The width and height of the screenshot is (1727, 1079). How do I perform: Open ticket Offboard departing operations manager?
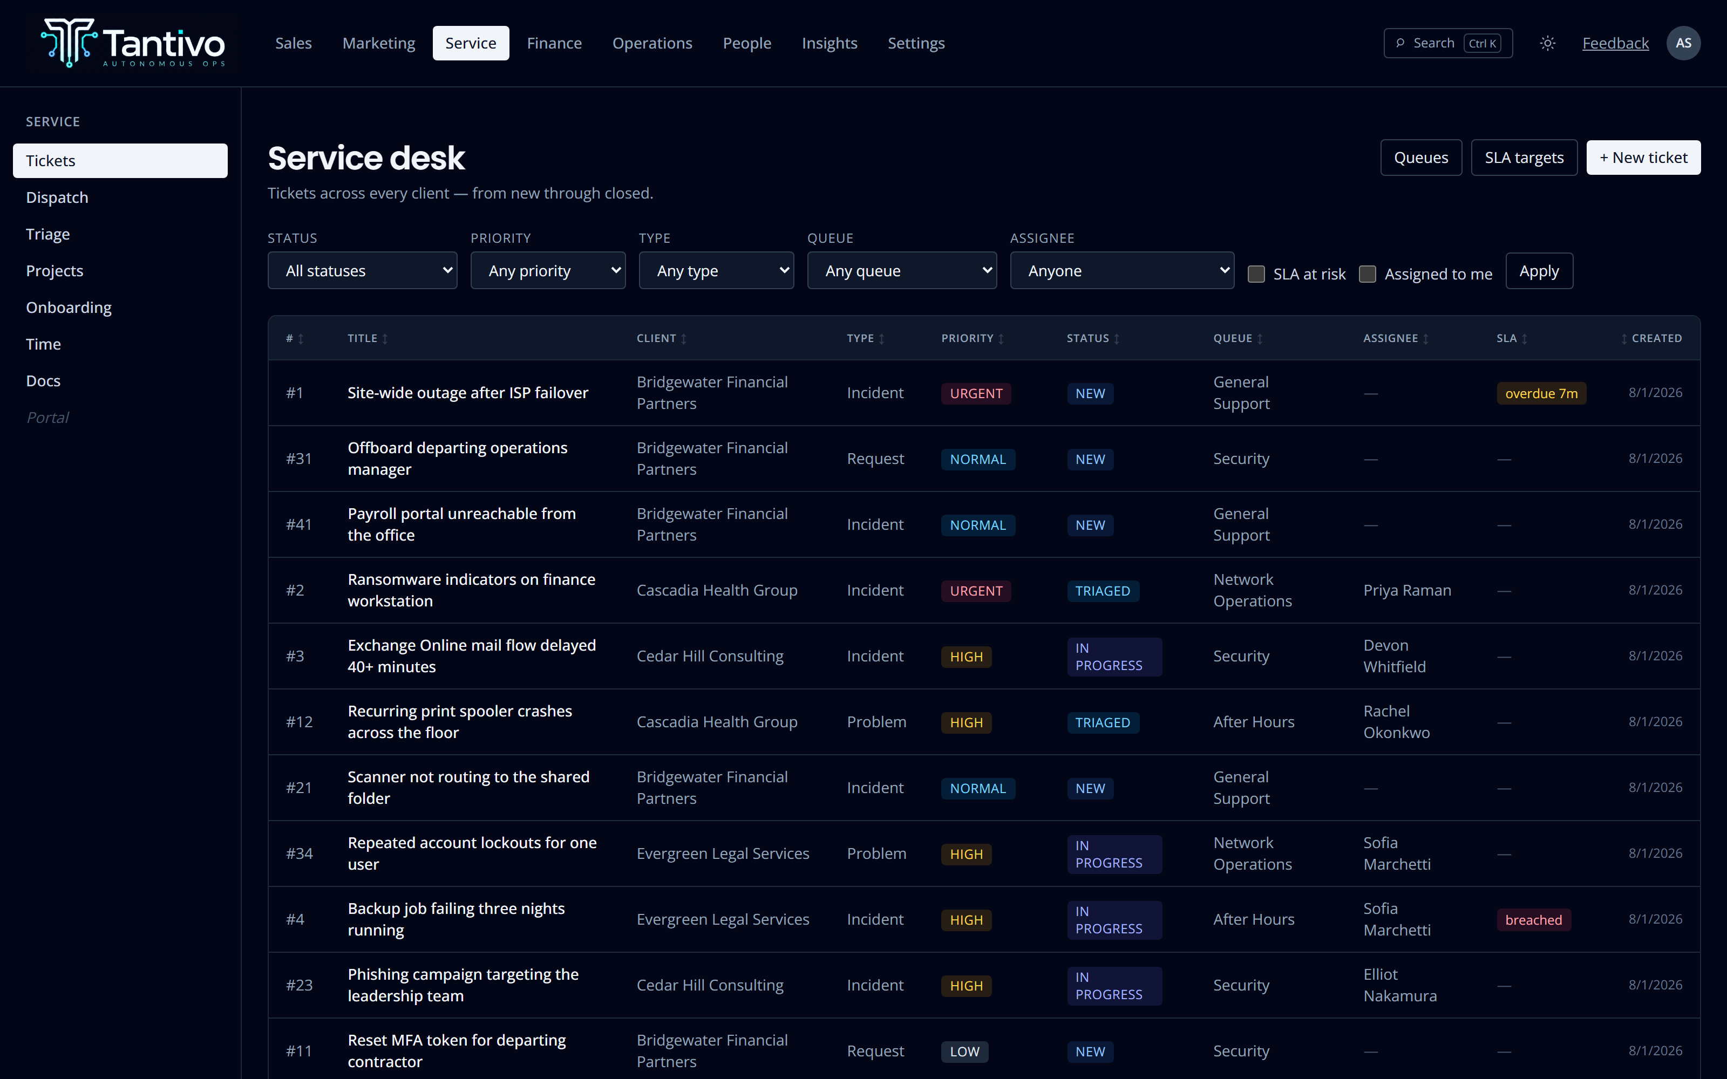[x=458, y=458]
